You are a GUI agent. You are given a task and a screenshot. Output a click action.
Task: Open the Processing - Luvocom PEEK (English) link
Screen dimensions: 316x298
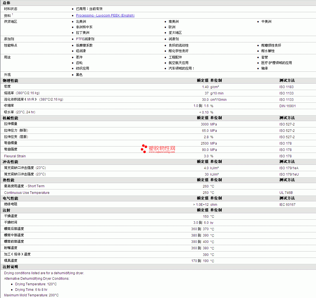(105, 15)
